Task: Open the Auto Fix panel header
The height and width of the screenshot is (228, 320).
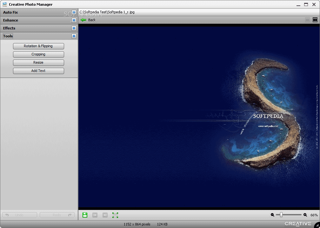Action: pos(39,12)
